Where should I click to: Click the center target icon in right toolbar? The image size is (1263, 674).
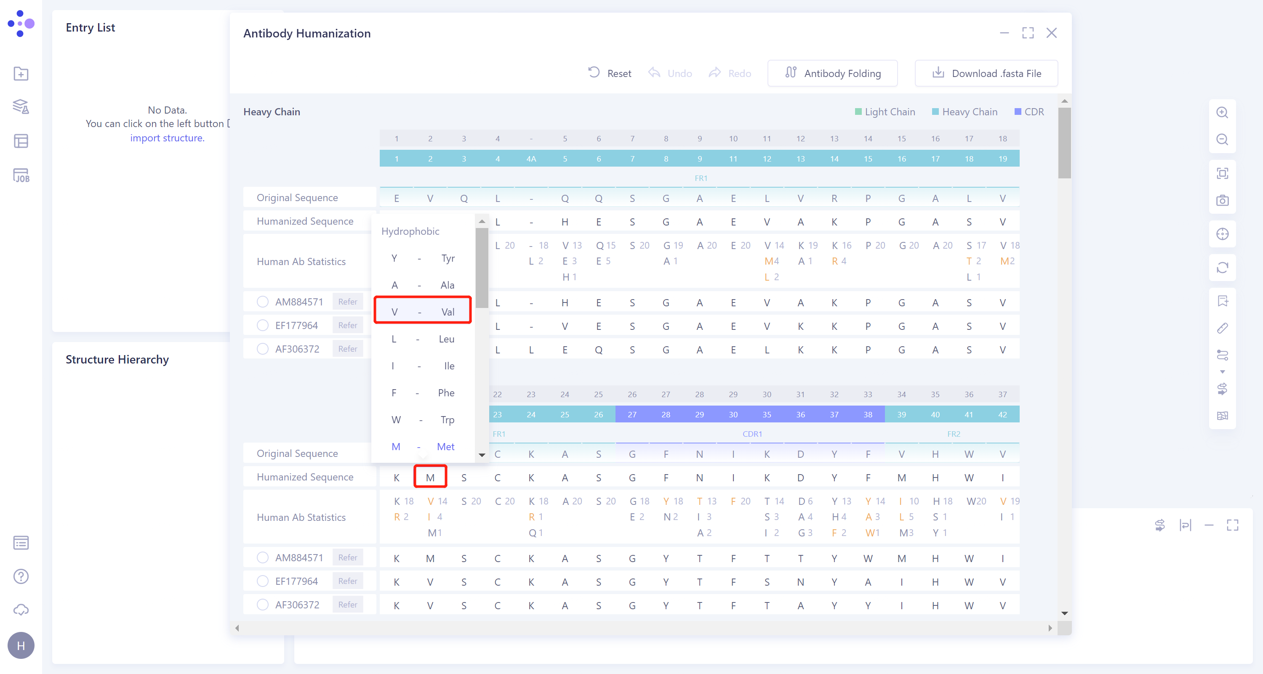coord(1222,234)
